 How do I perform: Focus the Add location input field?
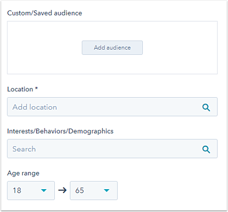point(112,107)
